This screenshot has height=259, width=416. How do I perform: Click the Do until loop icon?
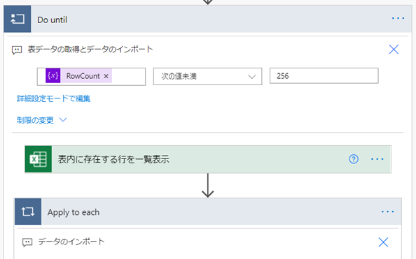coord(18,19)
